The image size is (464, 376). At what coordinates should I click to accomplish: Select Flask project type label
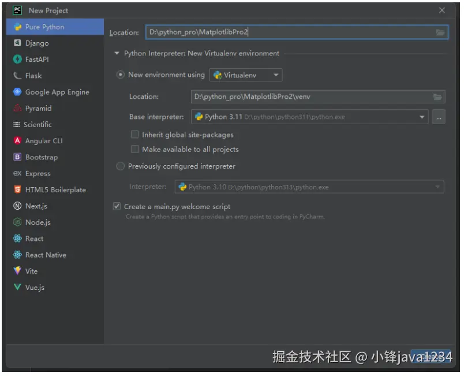[x=33, y=76]
